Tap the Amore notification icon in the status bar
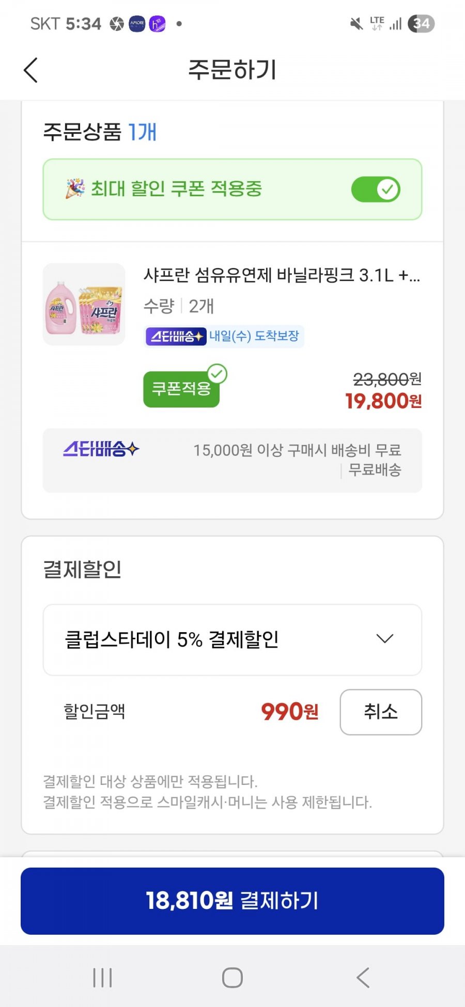Image resolution: width=465 pixels, height=1007 pixels. (x=137, y=24)
